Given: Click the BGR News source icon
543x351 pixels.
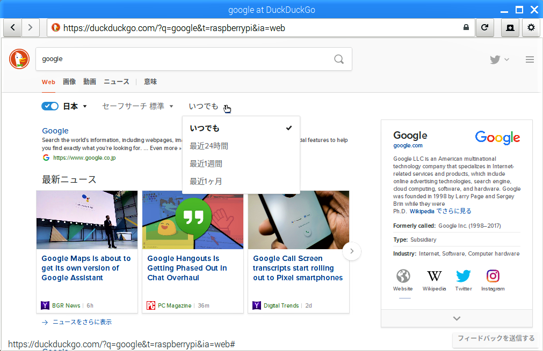Looking at the screenshot, I should pyautogui.click(x=45, y=305).
